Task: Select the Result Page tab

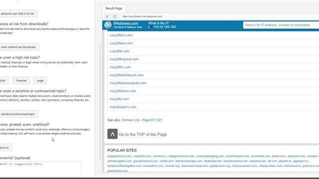Action: (x=114, y=8)
